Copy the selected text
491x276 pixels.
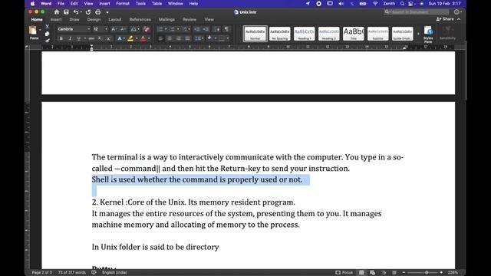click(x=47, y=34)
